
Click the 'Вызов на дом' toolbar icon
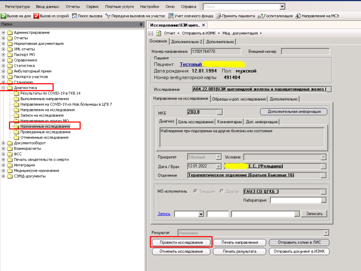[x=4, y=16]
